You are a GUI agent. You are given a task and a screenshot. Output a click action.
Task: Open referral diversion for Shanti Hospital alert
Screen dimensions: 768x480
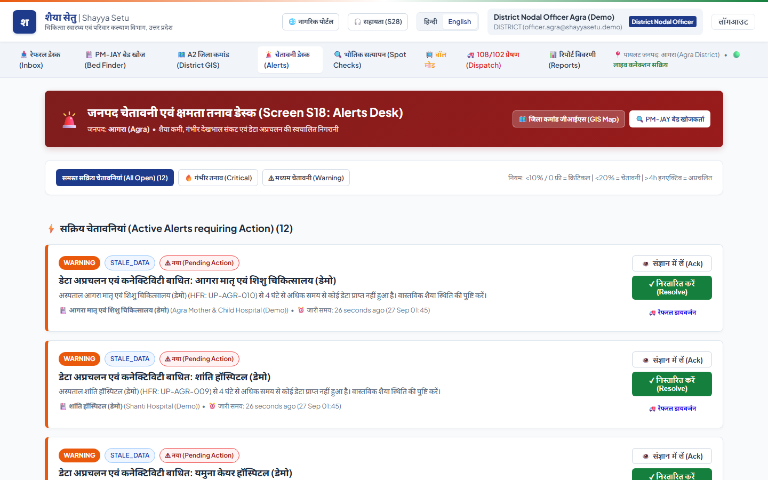[672, 409]
